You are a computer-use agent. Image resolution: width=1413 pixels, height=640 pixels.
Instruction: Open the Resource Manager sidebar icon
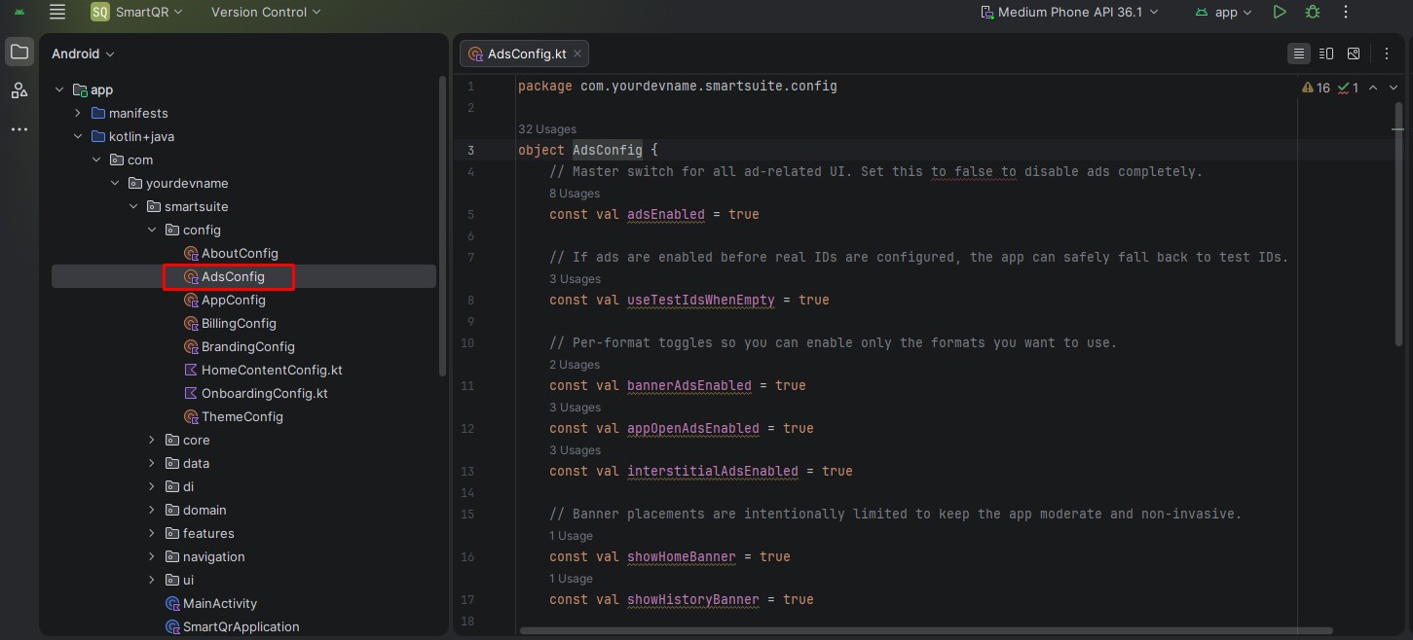[x=19, y=90]
